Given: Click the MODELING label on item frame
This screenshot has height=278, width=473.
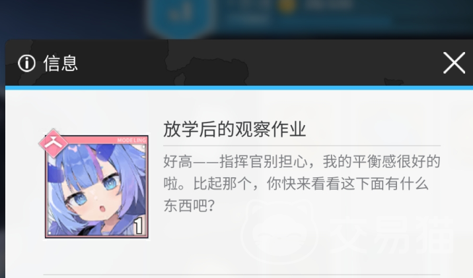Looking at the screenshot, I should [x=131, y=140].
